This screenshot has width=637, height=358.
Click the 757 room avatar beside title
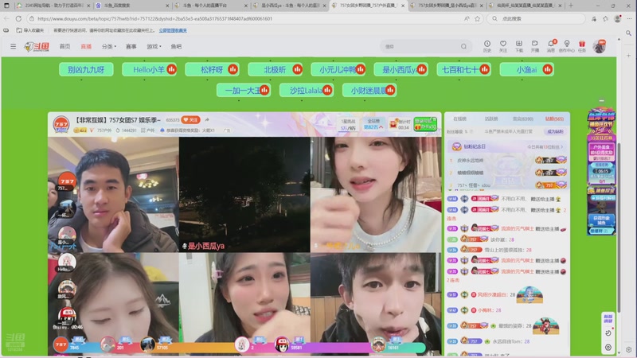coord(61,124)
